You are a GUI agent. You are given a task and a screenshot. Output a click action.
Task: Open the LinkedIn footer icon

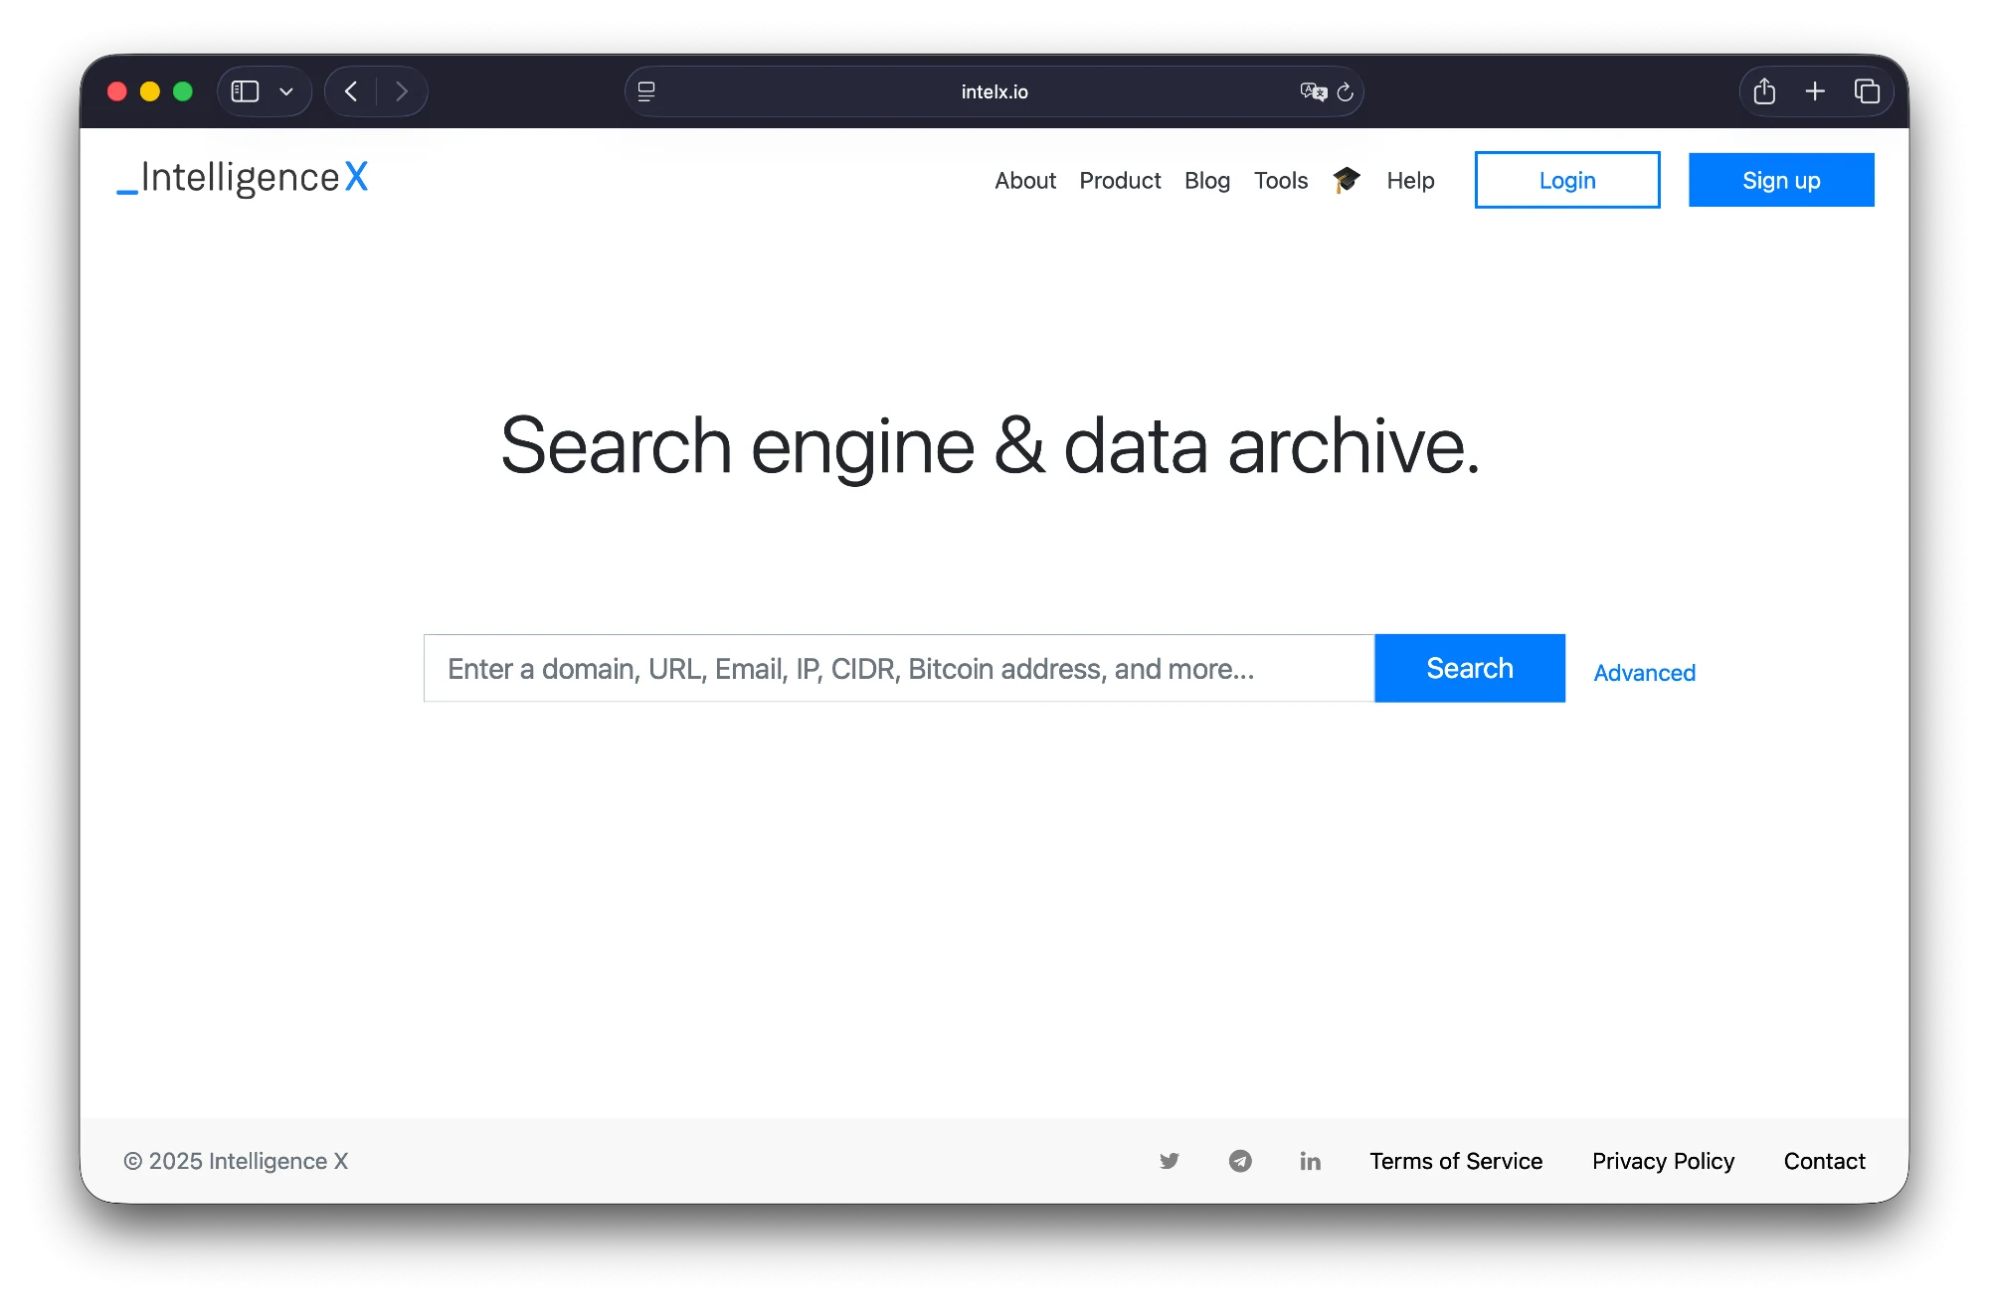1310,1161
